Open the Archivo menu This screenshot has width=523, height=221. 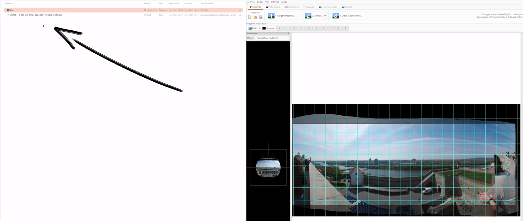point(251,2)
